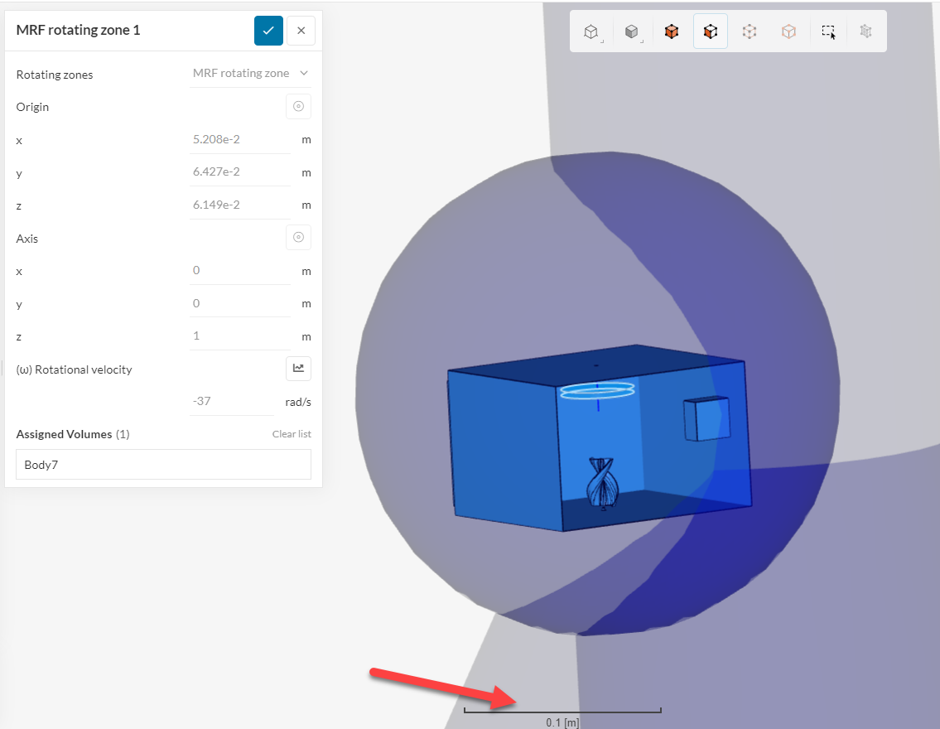Open the wireframe view icon on the toolbar

click(x=591, y=31)
